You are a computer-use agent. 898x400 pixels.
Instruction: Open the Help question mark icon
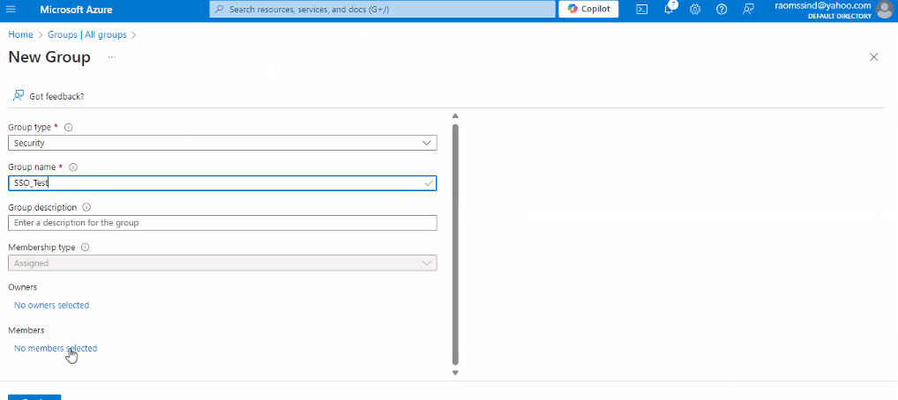[x=722, y=10]
